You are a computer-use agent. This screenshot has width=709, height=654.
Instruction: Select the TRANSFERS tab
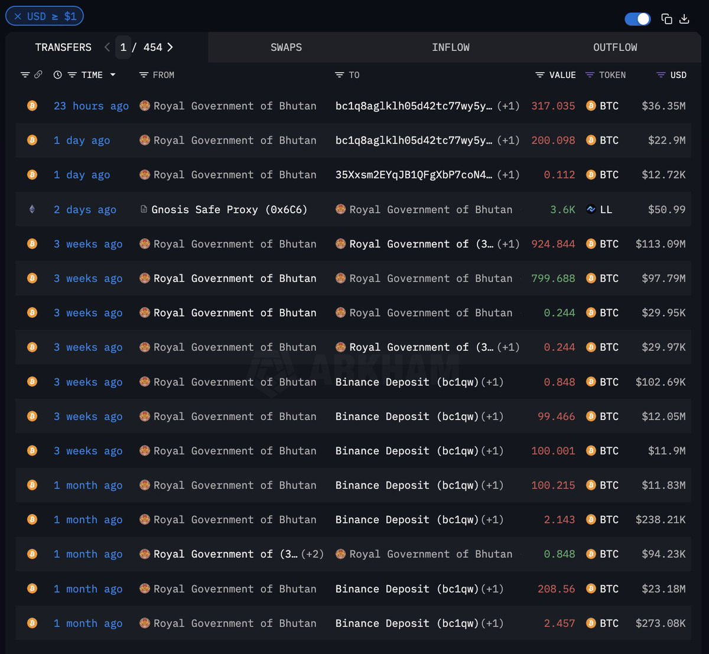click(63, 47)
